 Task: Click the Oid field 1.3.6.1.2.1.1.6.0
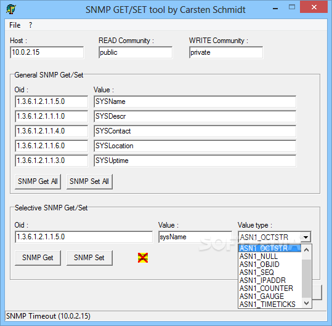coord(52,146)
